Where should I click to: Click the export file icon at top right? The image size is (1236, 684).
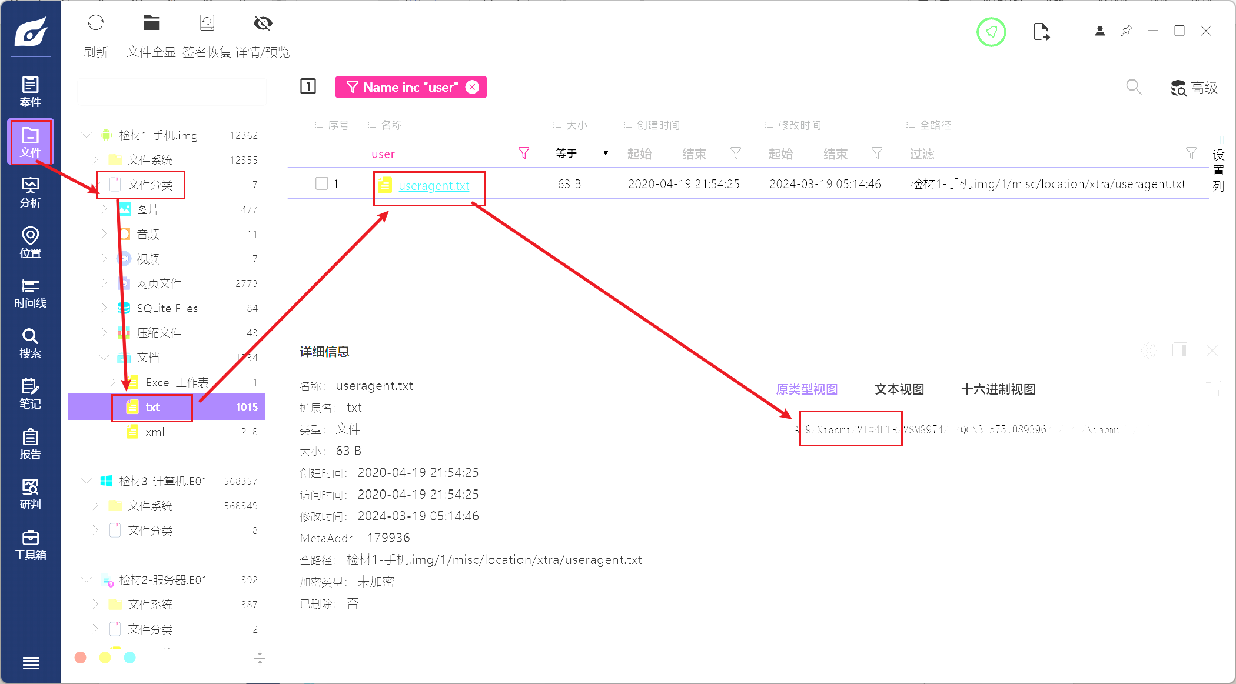[x=1041, y=32]
